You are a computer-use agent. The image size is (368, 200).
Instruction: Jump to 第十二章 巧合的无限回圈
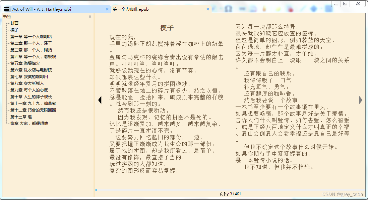tap(33, 110)
